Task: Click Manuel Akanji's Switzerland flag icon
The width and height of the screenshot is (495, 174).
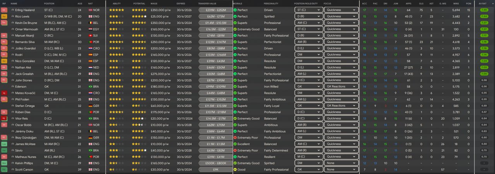Action: point(90,35)
